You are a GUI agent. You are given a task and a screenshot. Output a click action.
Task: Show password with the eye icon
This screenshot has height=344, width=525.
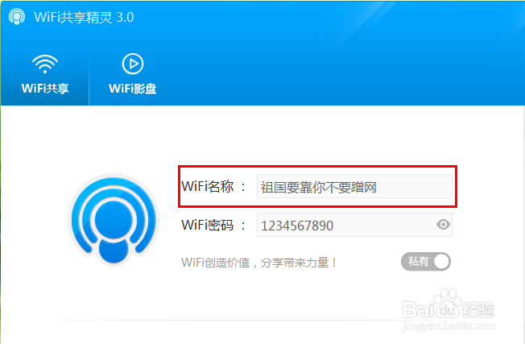click(x=443, y=225)
